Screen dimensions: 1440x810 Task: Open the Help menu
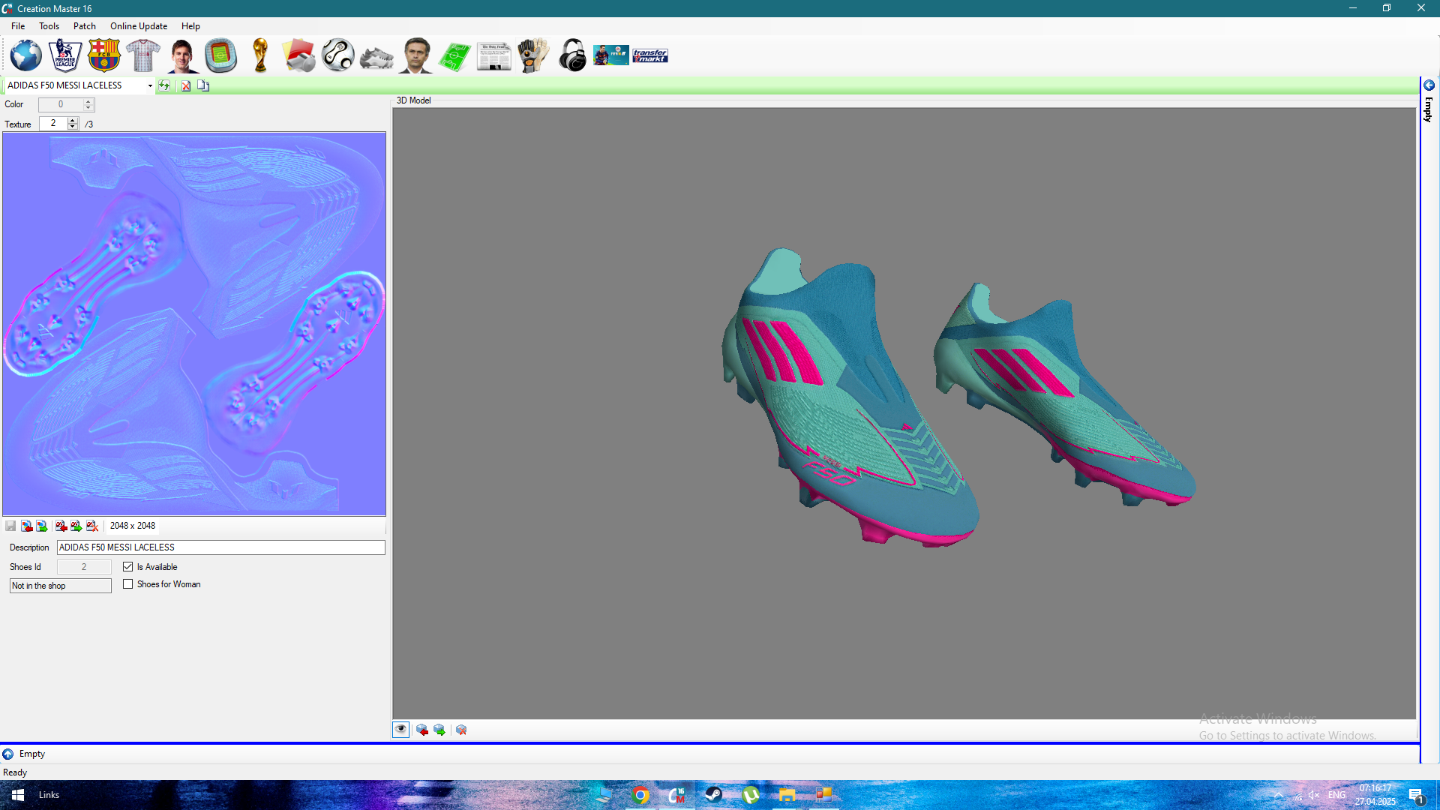(190, 26)
